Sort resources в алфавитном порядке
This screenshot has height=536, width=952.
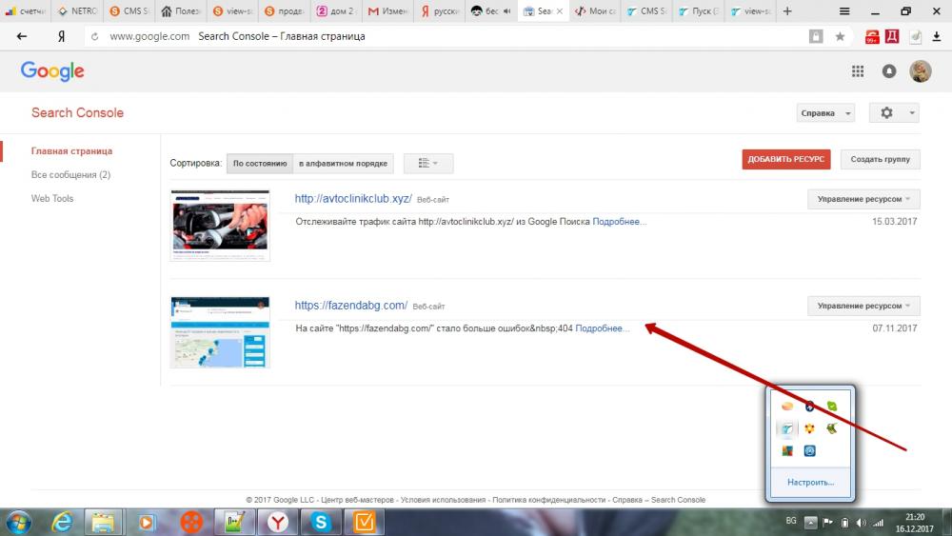point(343,164)
